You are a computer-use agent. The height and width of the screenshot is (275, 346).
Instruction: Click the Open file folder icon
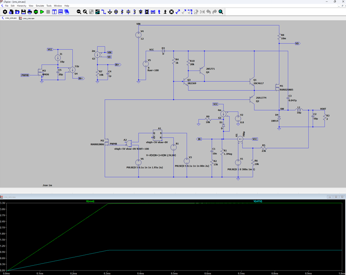17,12
